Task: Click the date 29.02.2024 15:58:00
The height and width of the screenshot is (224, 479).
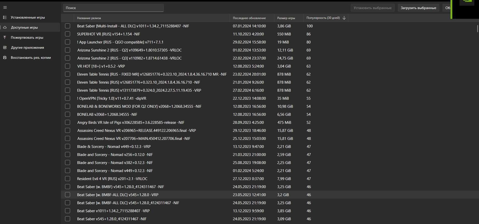Action: pyautogui.click(x=249, y=42)
